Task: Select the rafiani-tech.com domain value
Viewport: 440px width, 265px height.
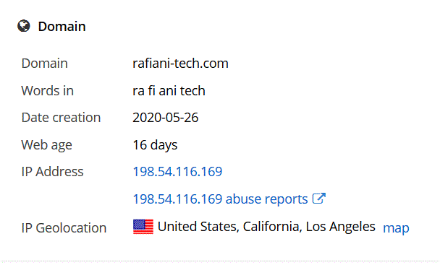Action: click(180, 64)
